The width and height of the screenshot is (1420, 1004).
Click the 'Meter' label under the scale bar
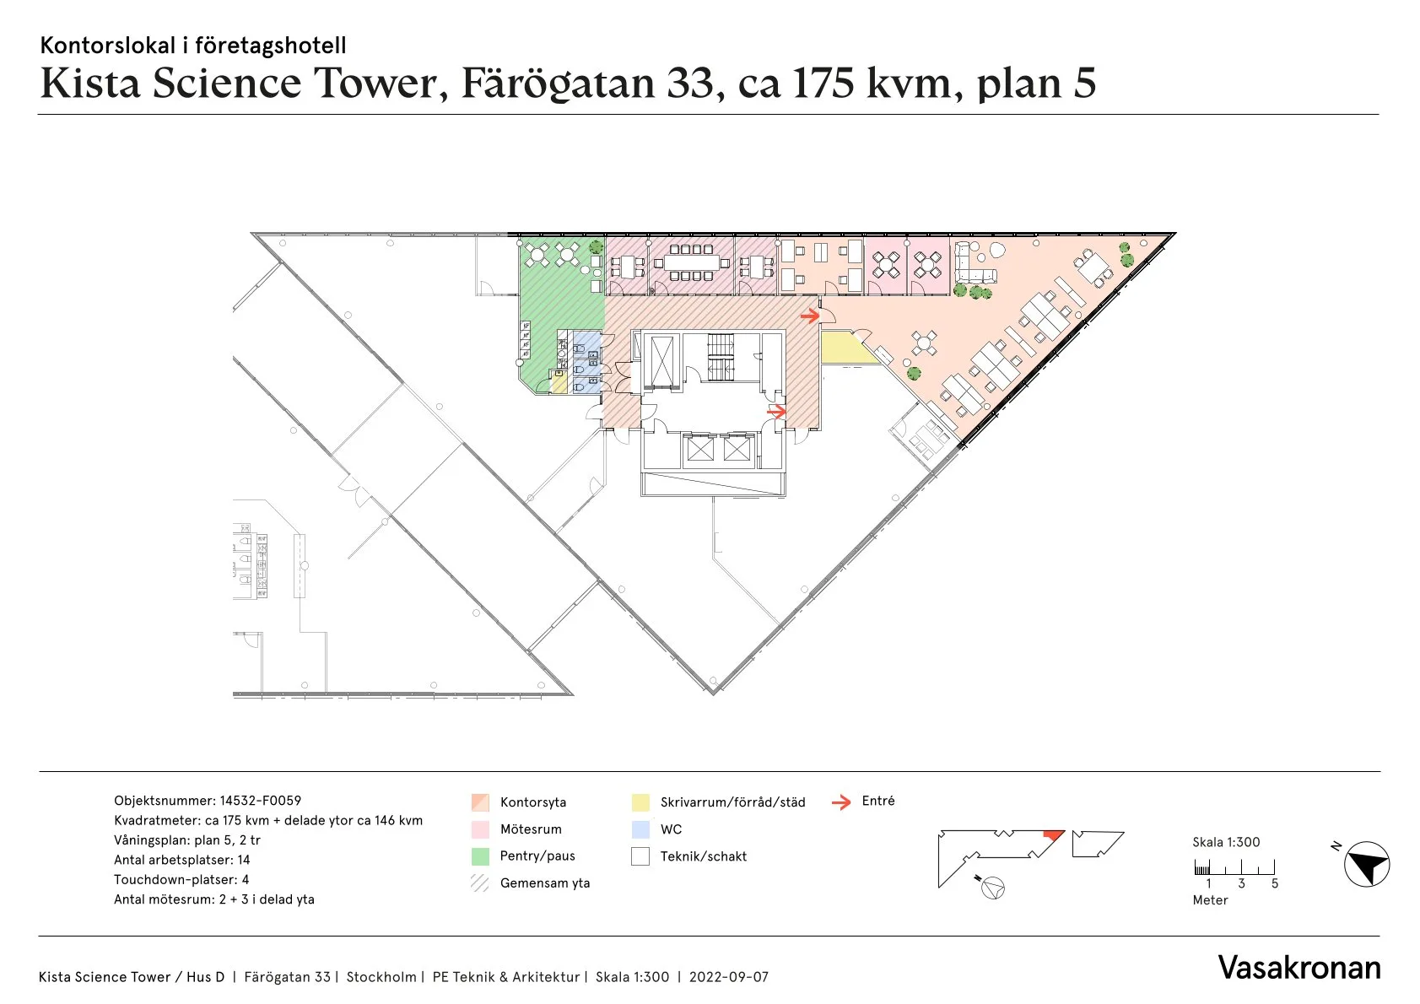[x=1210, y=900]
